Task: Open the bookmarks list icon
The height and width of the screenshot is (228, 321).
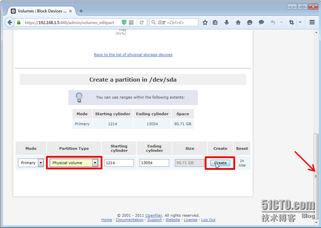Action: click(215, 22)
